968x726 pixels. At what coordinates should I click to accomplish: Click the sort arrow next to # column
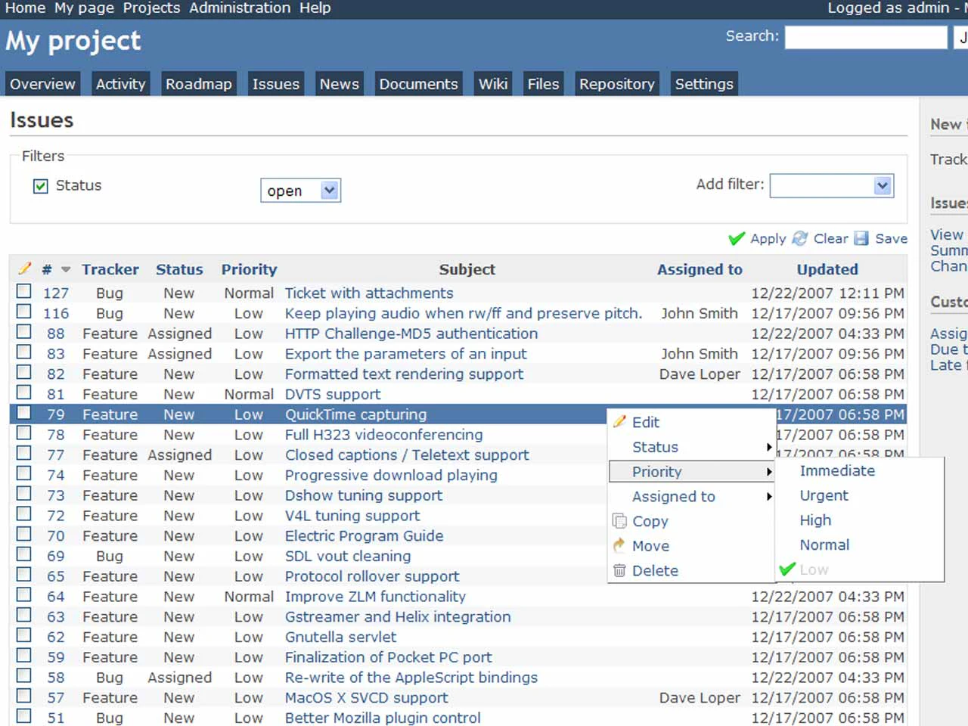pyautogui.click(x=66, y=269)
